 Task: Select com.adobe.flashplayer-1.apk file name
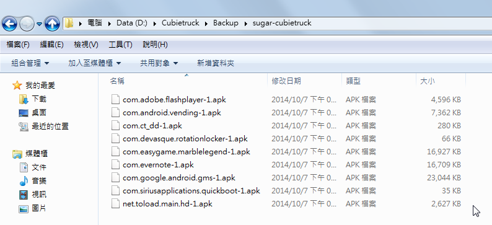(174, 100)
